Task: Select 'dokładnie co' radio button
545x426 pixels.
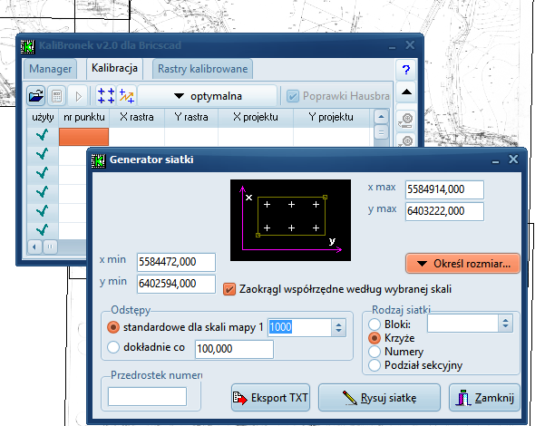Action: [113, 346]
